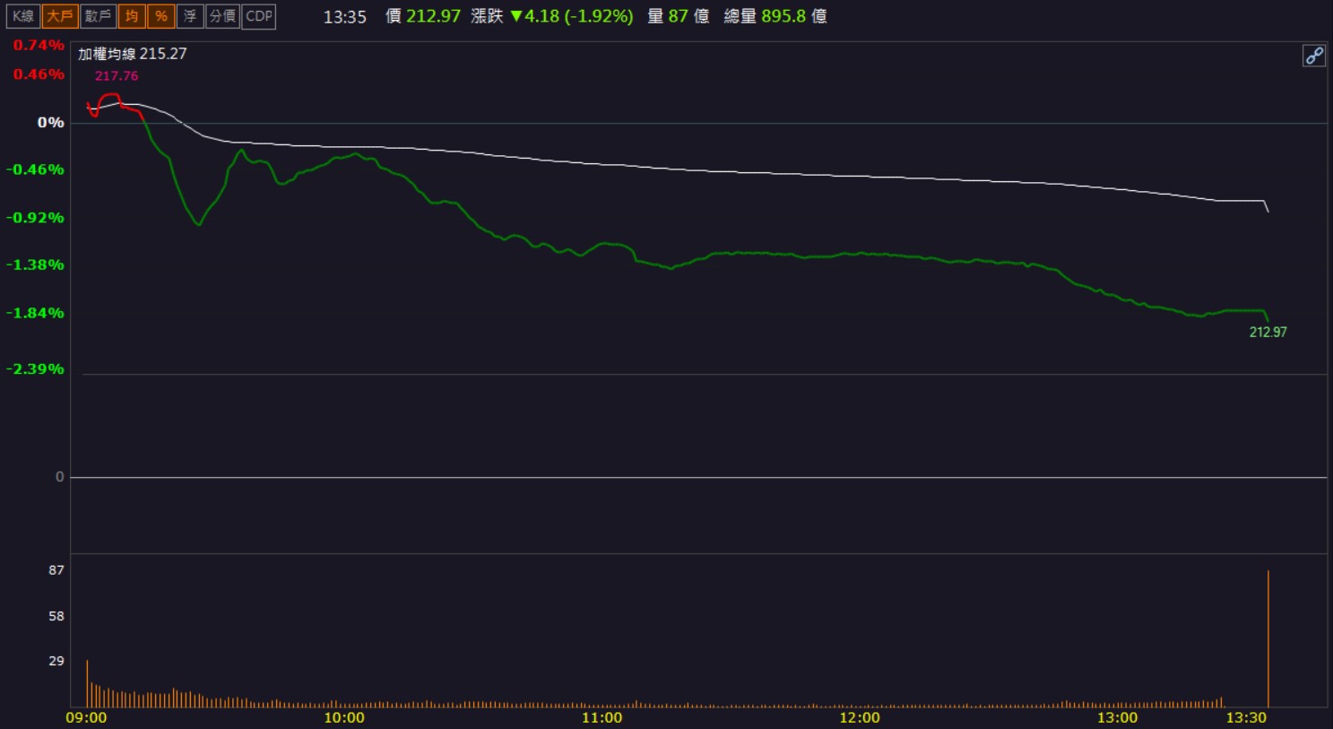
Task: Click the 217.76 high price label
Action: point(117,76)
